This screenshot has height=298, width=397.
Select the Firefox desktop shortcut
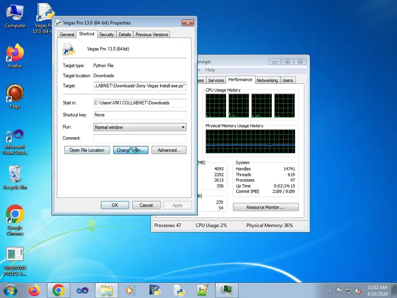tap(15, 56)
